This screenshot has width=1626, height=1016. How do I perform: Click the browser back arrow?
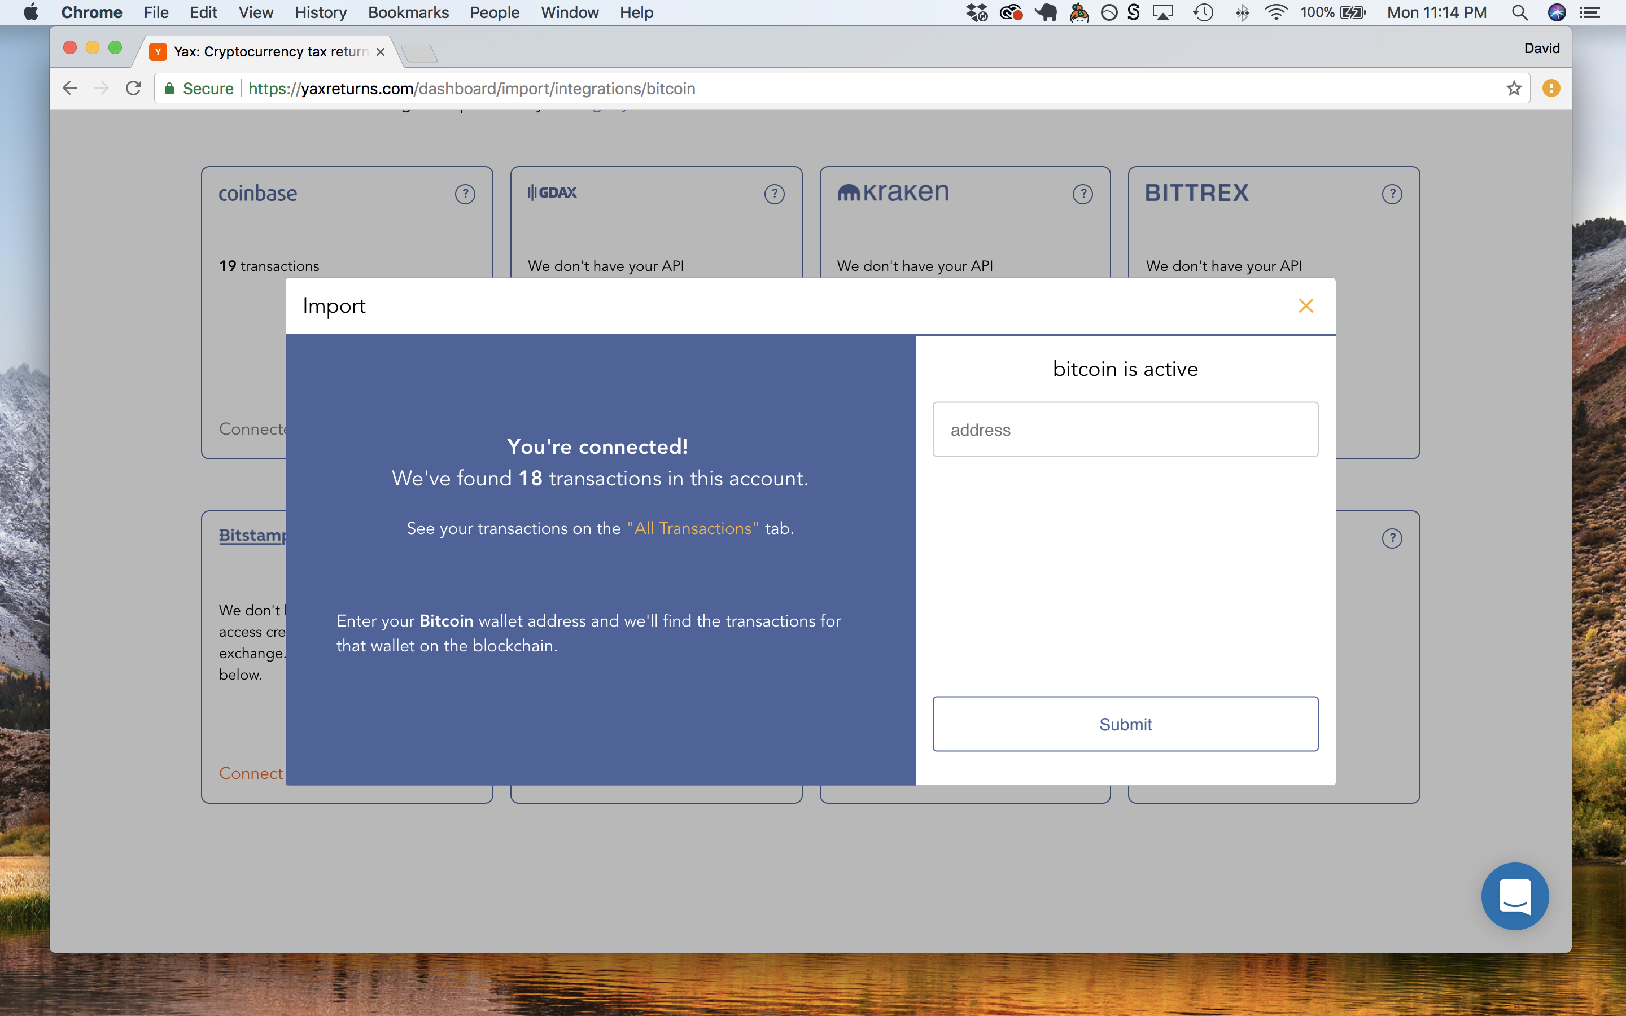pos(70,89)
